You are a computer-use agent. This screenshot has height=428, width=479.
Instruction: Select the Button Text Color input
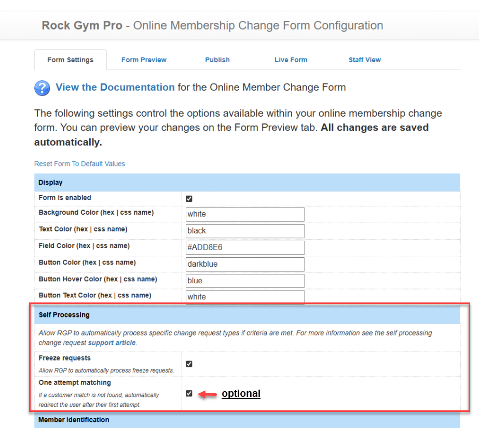245,297
